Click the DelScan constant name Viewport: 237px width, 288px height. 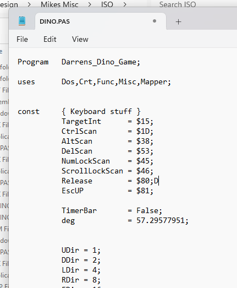[x=77, y=151]
